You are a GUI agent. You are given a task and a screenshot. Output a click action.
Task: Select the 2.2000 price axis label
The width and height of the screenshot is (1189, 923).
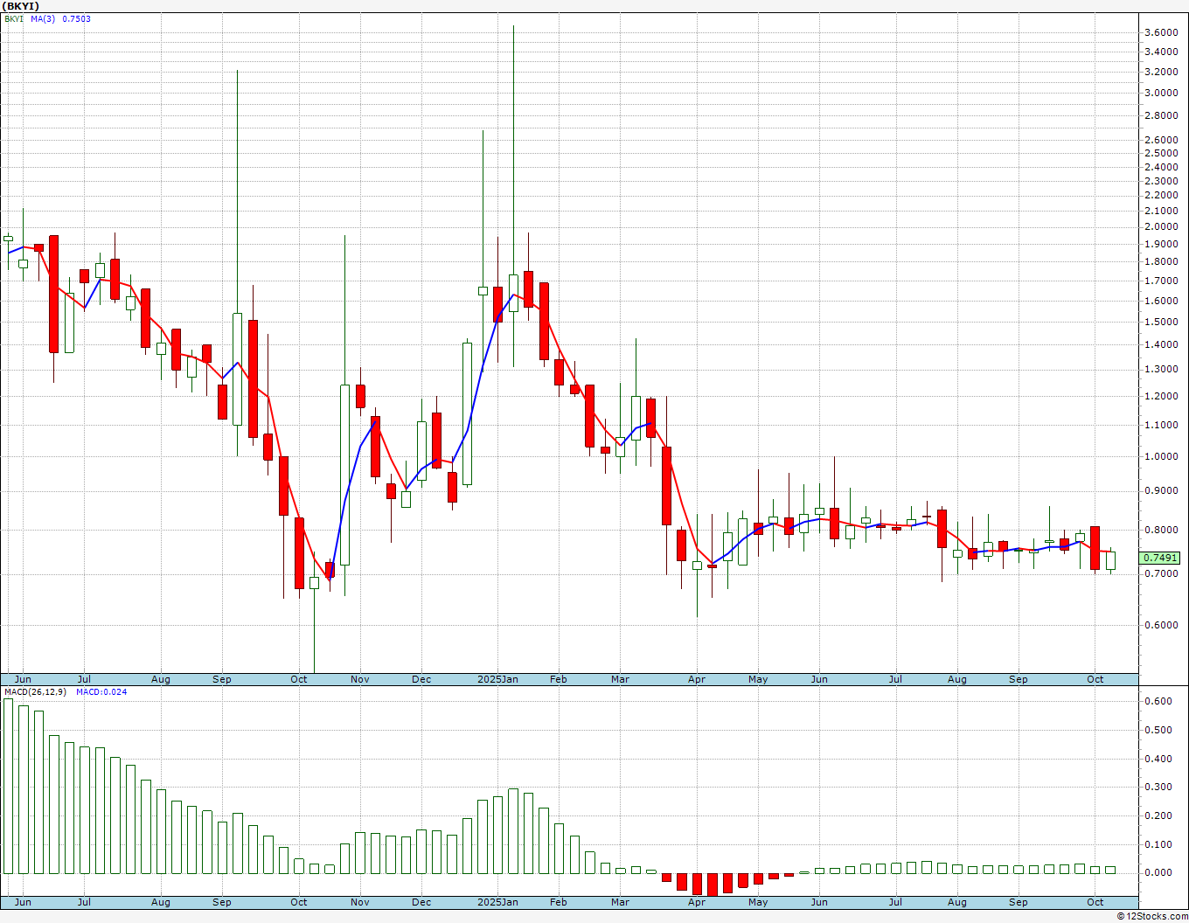[x=1160, y=195]
